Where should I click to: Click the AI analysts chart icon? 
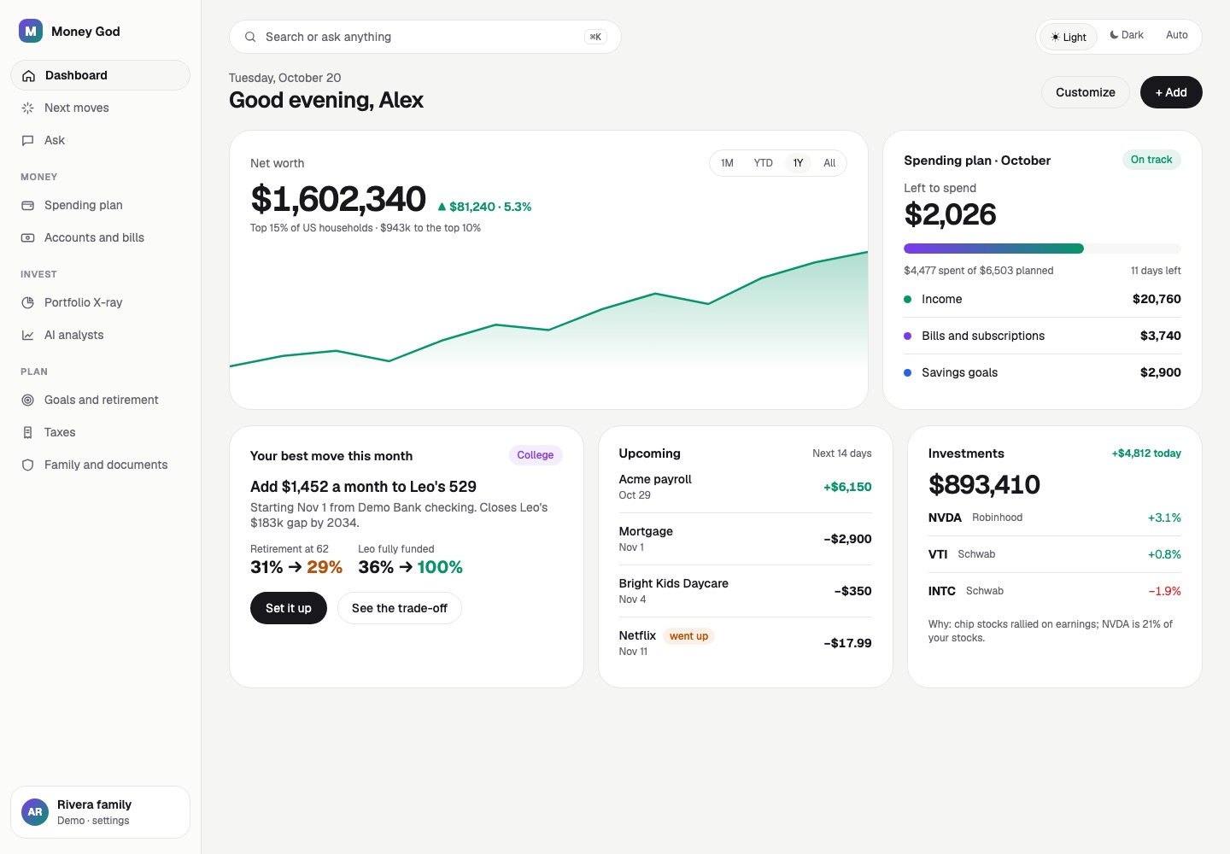(27, 335)
